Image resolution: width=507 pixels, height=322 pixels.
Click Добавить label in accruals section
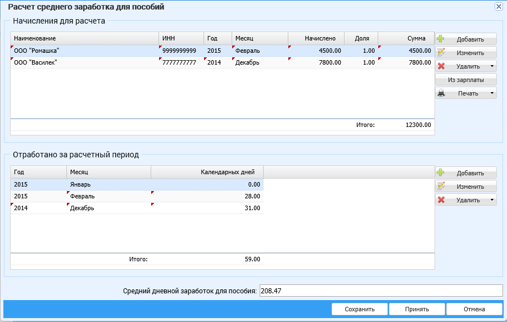(470, 39)
